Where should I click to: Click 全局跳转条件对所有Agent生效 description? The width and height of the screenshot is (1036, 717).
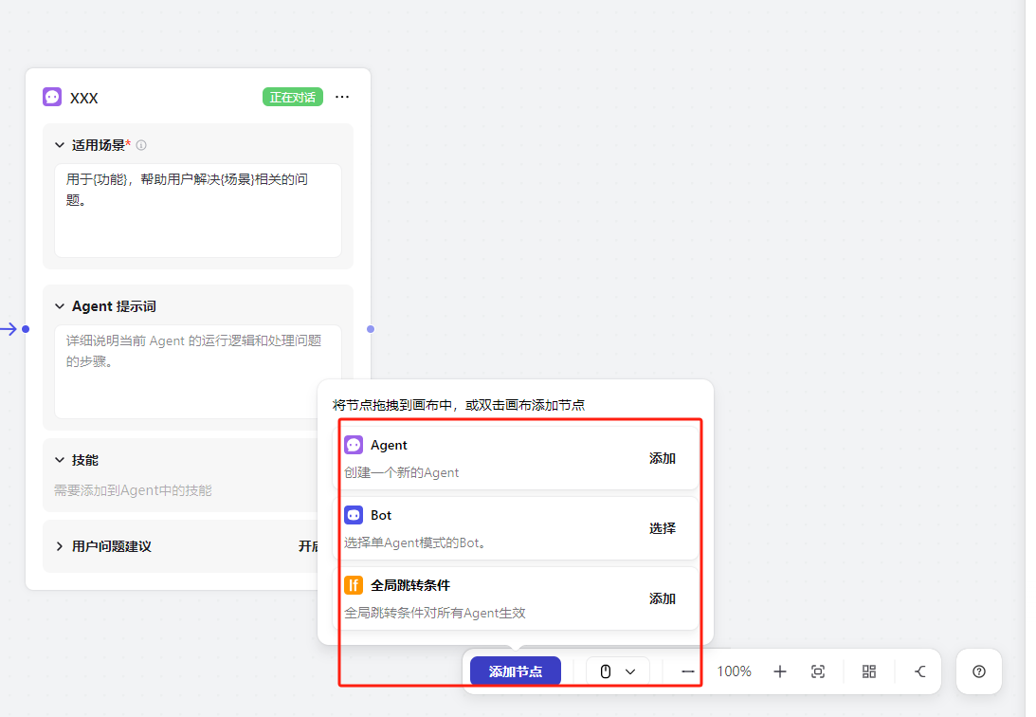point(435,613)
